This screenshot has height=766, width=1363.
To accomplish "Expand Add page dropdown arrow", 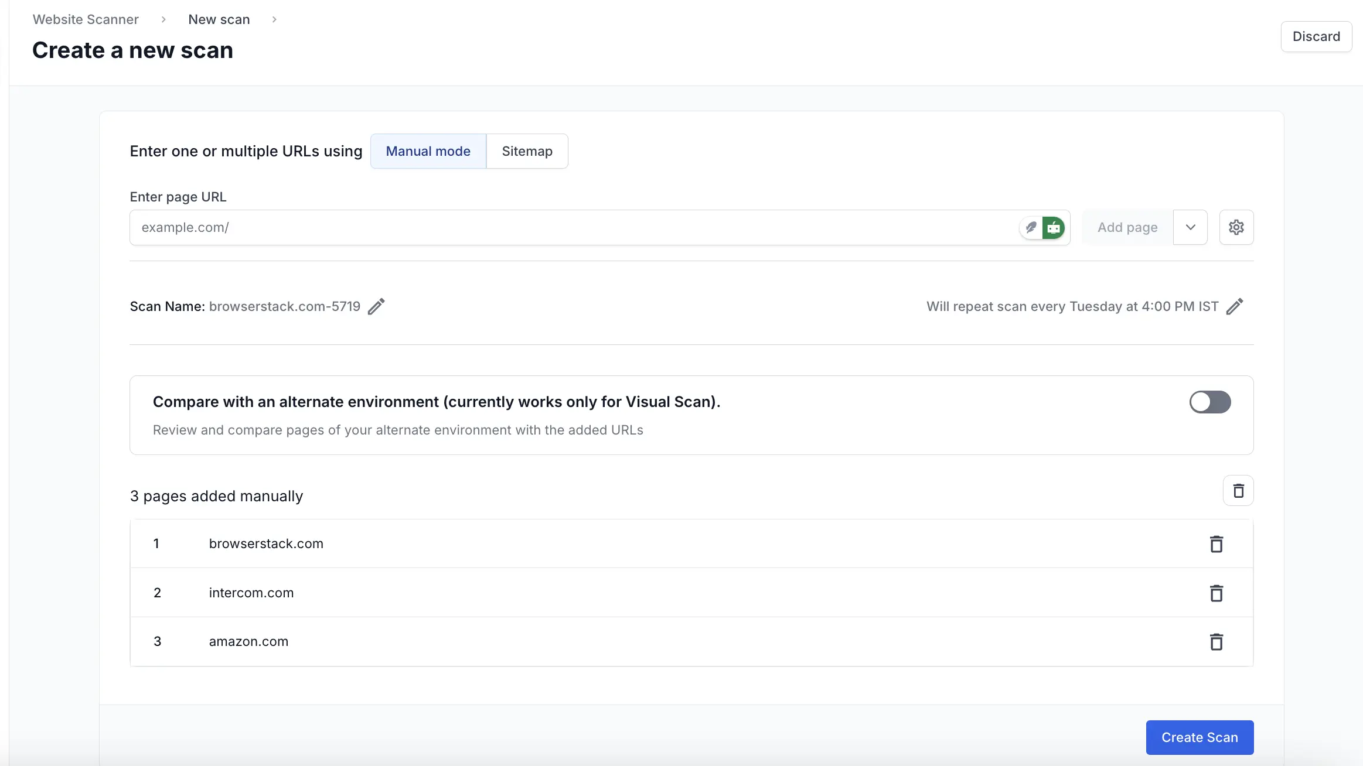I will pyautogui.click(x=1190, y=227).
